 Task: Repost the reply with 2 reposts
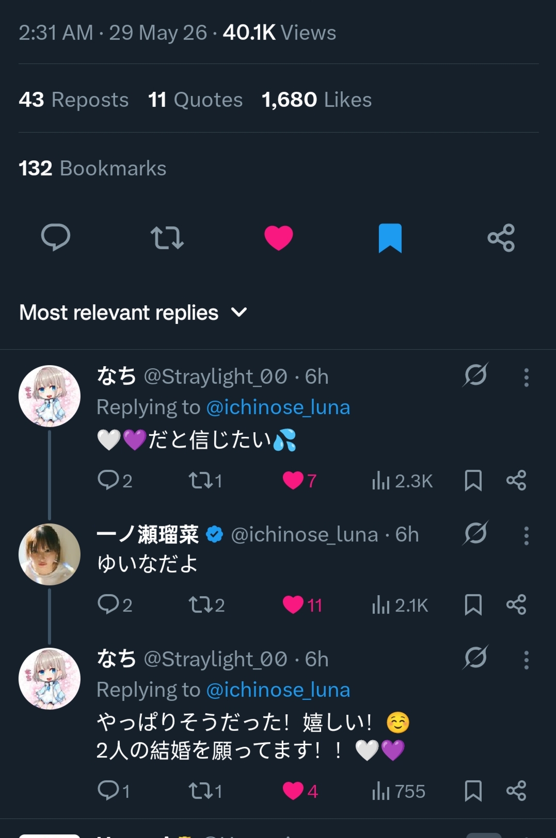point(206,605)
